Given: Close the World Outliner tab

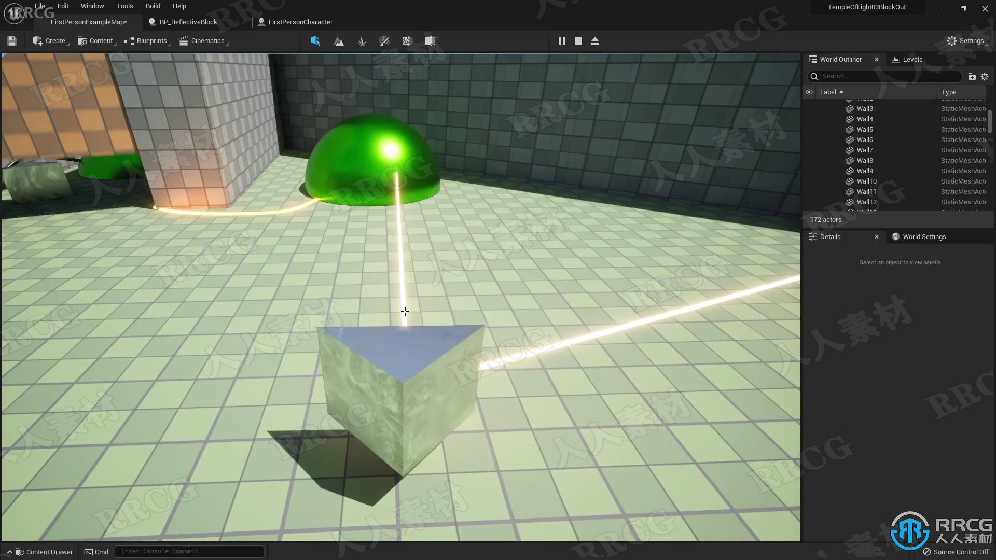Looking at the screenshot, I should tap(877, 60).
